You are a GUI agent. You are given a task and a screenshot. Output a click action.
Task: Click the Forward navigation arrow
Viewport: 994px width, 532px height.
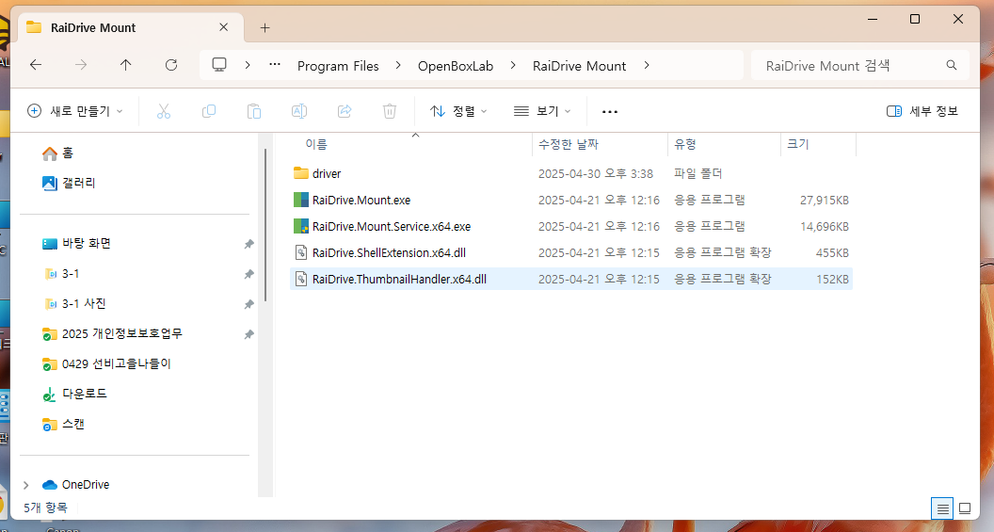(x=81, y=65)
